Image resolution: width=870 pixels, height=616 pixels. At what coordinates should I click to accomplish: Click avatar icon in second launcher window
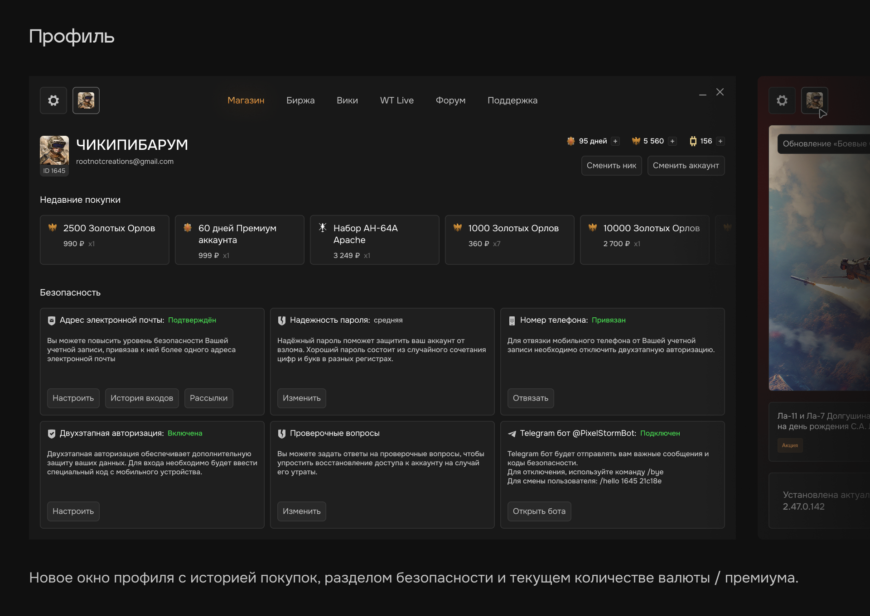(x=814, y=100)
